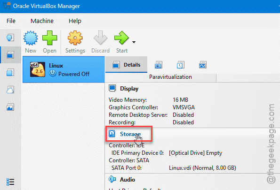The width and height of the screenshot is (280, 190).
Task: Open the Extensions sidebar icon
Action: [x=10, y=72]
